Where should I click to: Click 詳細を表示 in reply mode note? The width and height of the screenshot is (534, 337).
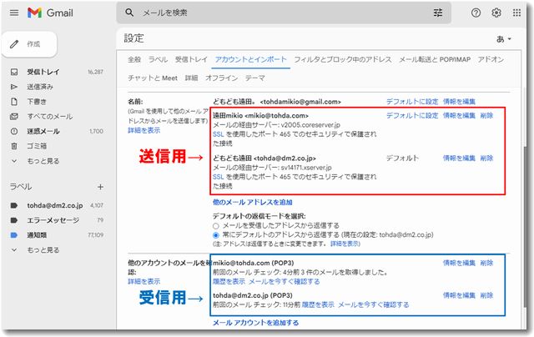345,244
